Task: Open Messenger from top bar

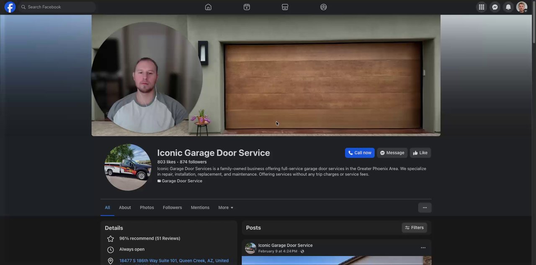Action: pyautogui.click(x=495, y=7)
